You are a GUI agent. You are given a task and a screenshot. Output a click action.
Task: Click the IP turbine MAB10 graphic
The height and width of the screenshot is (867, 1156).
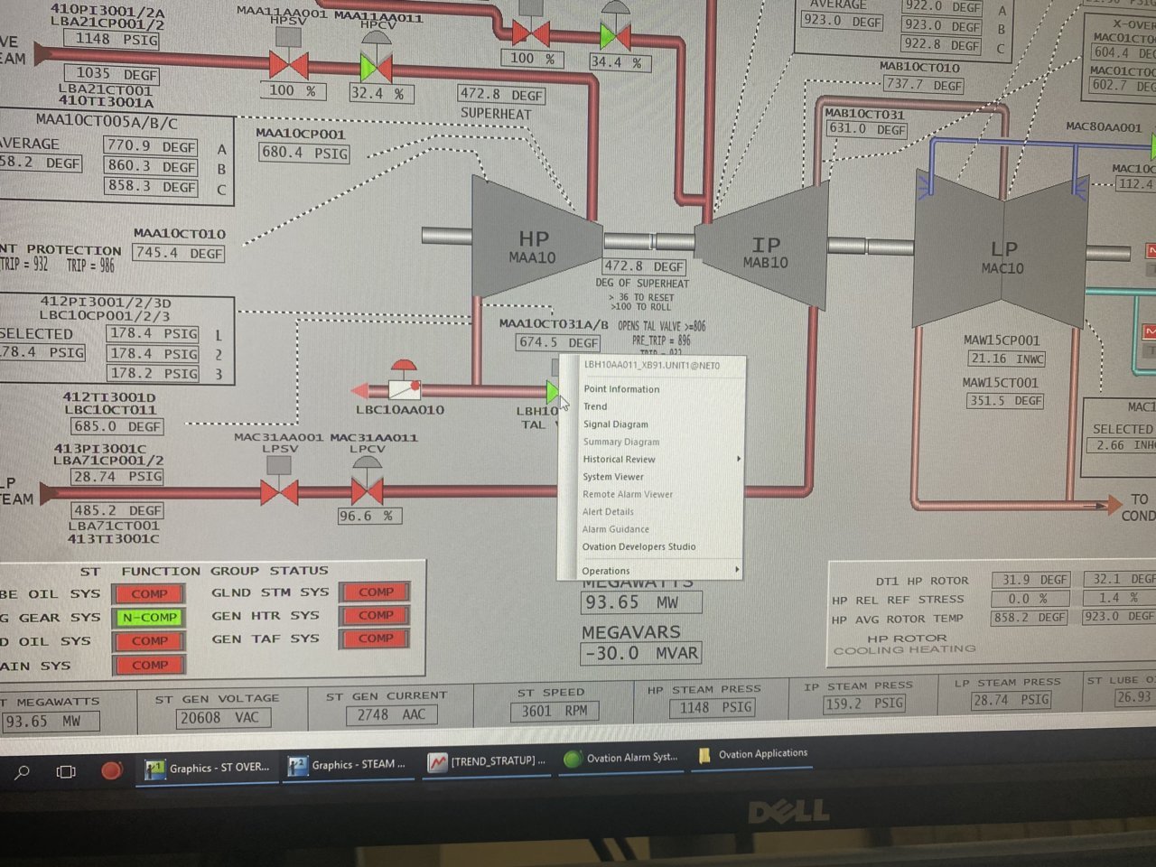pos(765,245)
